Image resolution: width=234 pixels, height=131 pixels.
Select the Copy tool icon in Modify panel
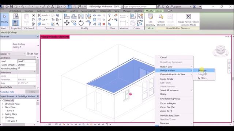74,23
